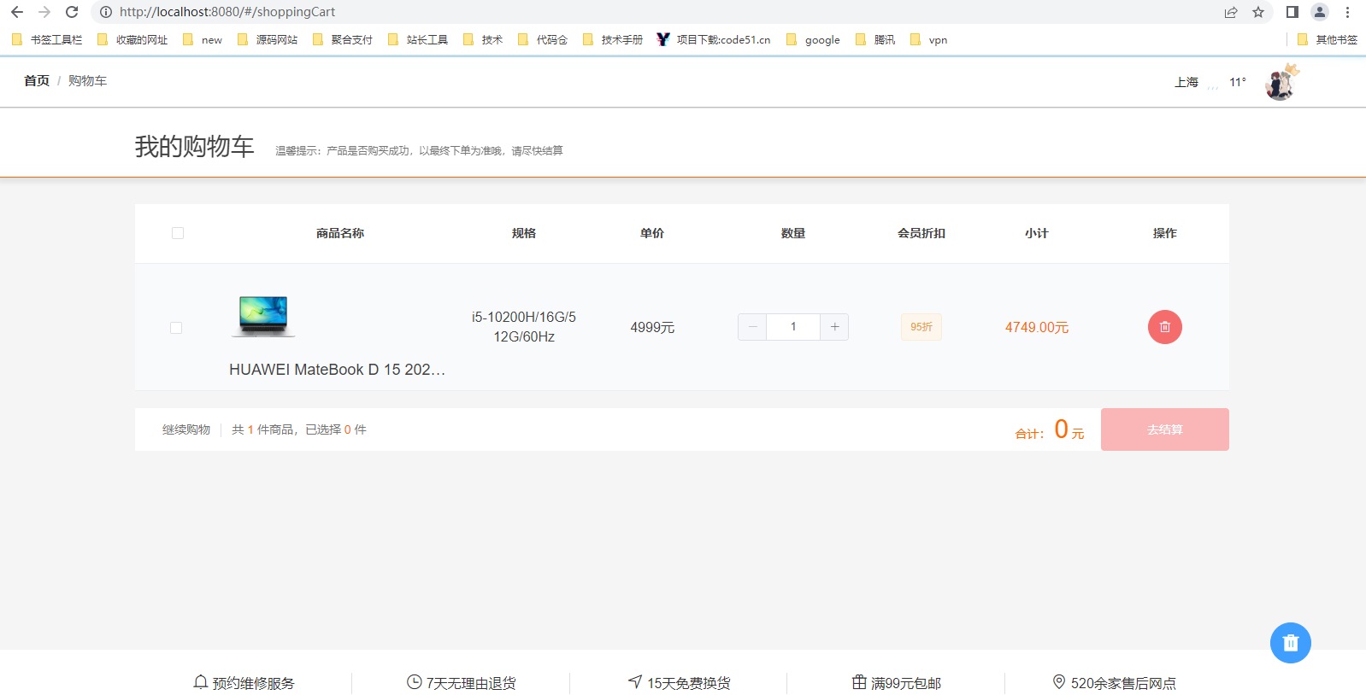Click 购物车 breadcrumb item
This screenshot has height=695, width=1366.
87,80
